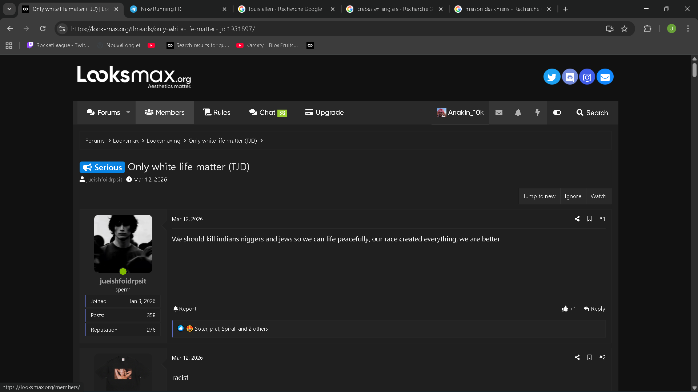Report the first post
This screenshot has width=698, height=392.
coord(185,309)
